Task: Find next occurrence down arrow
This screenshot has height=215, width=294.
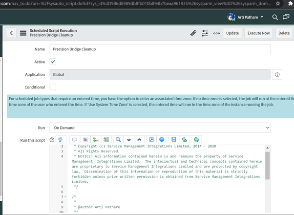Action: pos(129,139)
